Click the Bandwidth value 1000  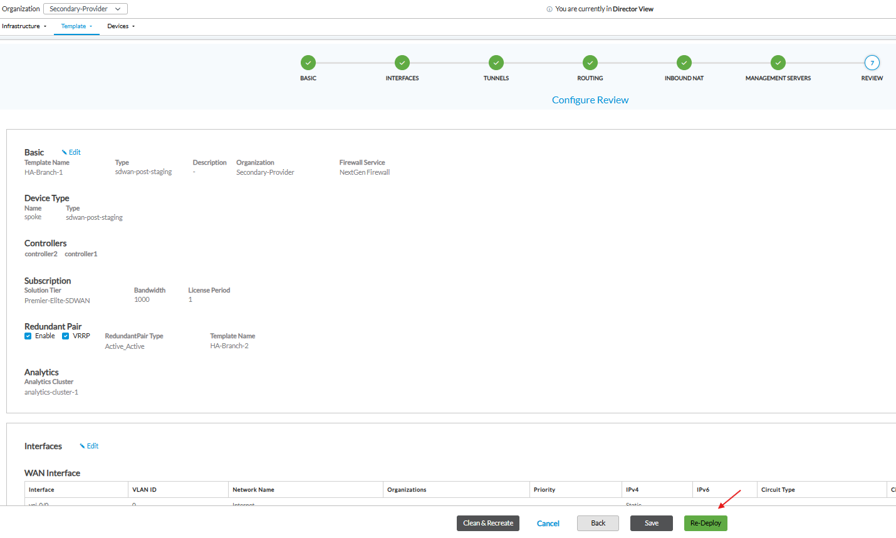coord(142,300)
